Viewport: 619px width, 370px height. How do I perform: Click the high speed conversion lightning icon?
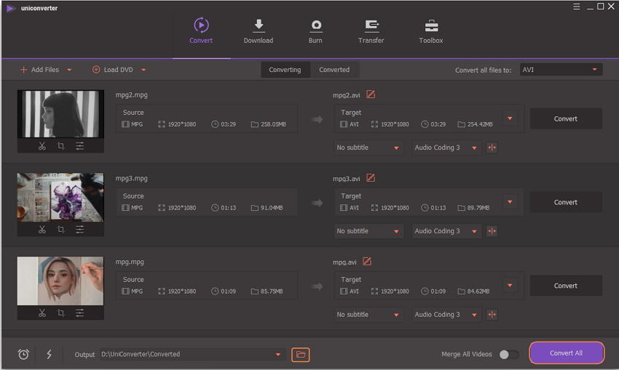coord(49,354)
